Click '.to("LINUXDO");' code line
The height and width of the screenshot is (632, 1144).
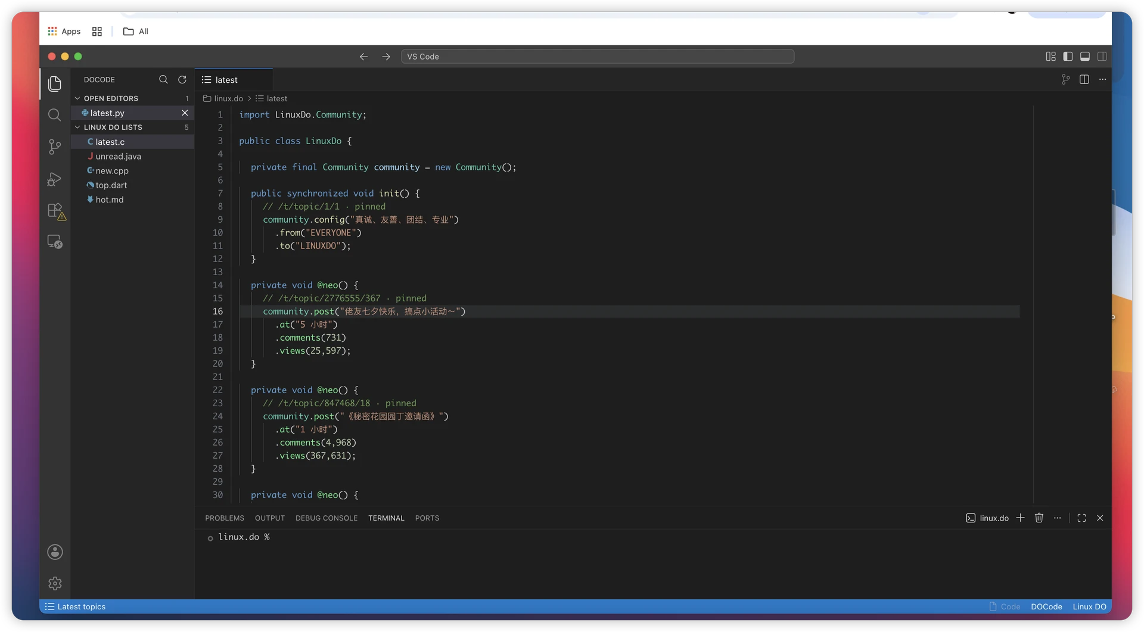(313, 246)
